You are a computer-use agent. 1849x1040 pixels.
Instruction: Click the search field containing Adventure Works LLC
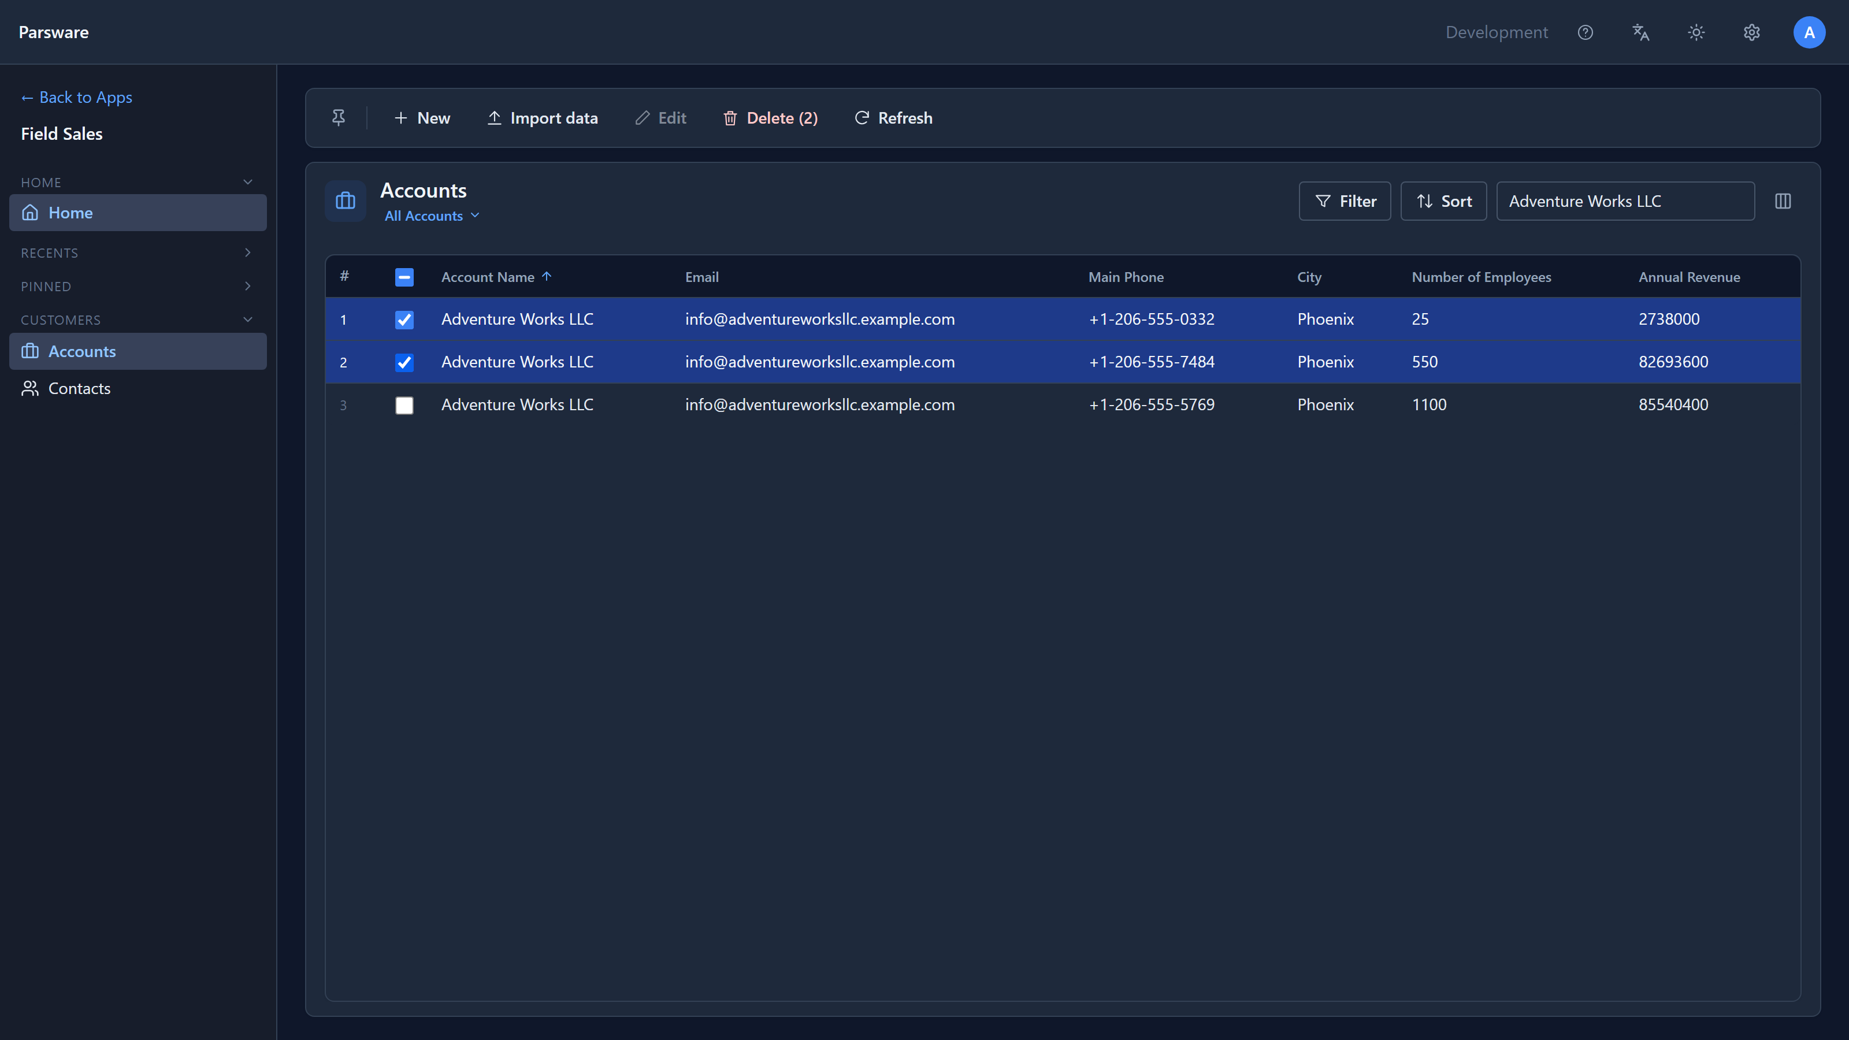pos(1625,201)
